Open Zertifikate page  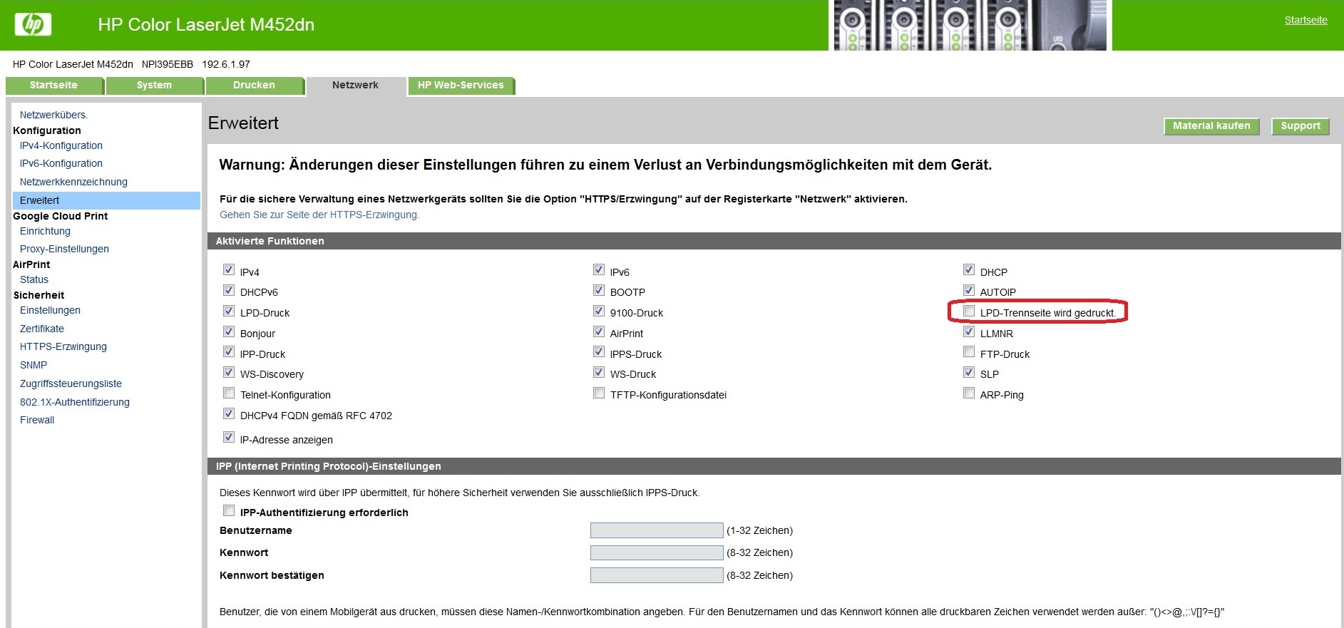pyautogui.click(x=42, y=329)
